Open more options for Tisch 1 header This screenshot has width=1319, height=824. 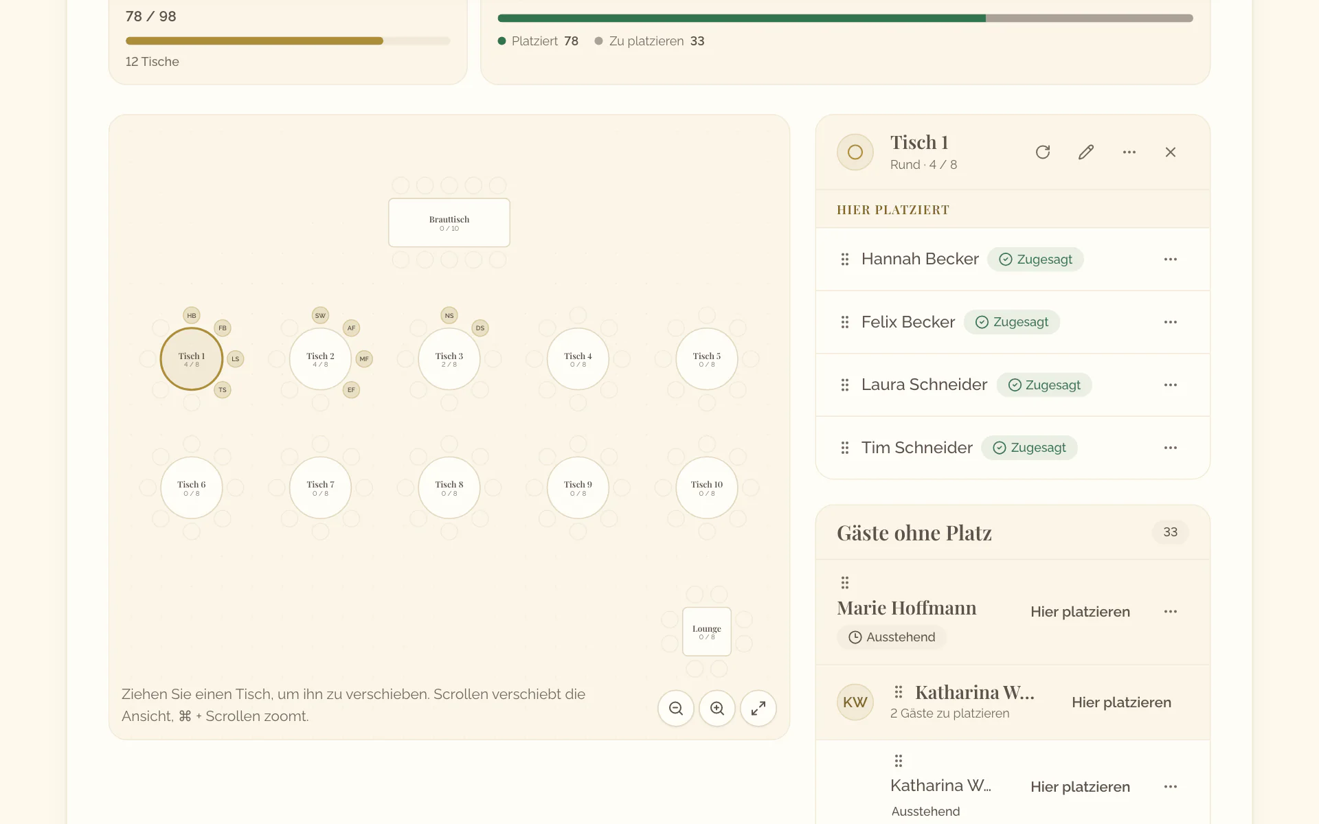tap(1129, 152)
